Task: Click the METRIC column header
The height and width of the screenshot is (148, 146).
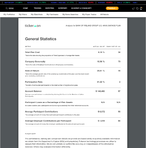Action: (x=28, y=47)
